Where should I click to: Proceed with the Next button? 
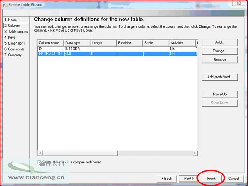189,179
